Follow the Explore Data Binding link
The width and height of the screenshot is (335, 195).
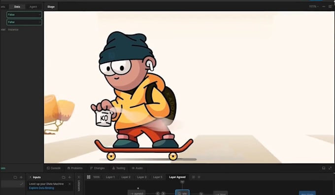point(41,188)
